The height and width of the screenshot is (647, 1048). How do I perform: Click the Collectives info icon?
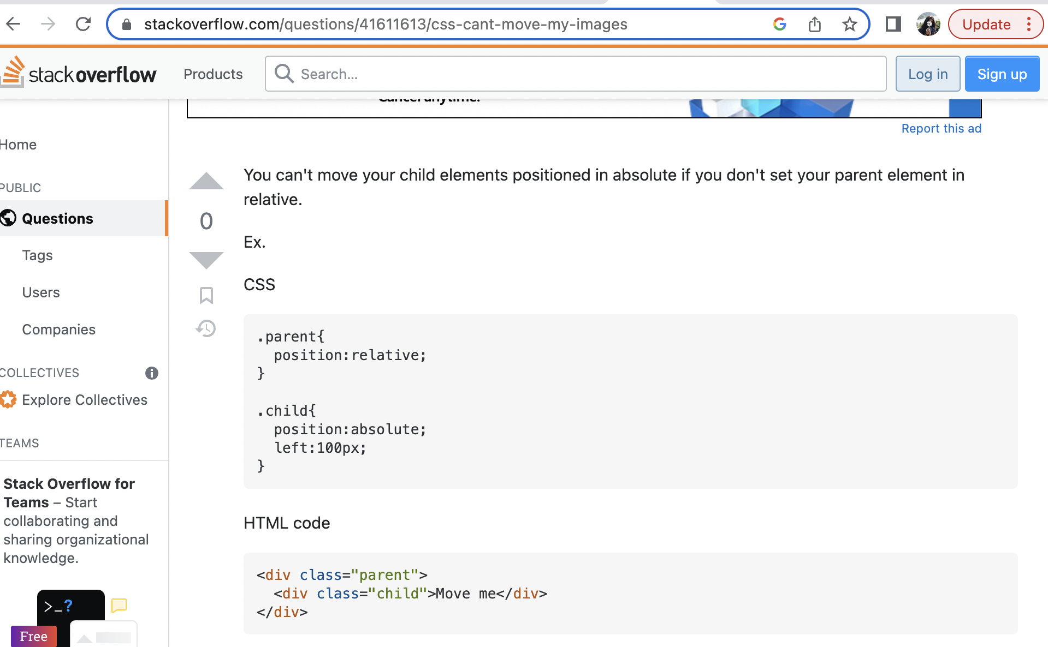click(151, 373)
